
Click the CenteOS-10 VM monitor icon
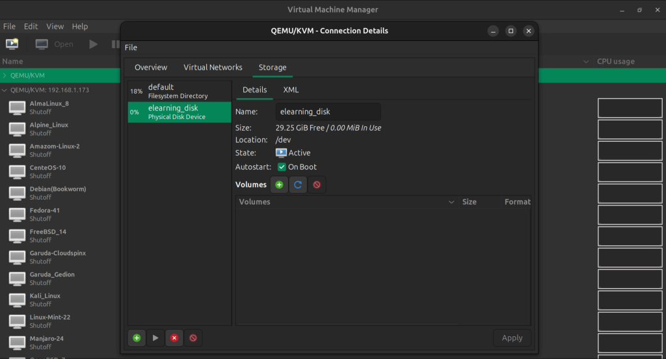[x=17, y=172]
